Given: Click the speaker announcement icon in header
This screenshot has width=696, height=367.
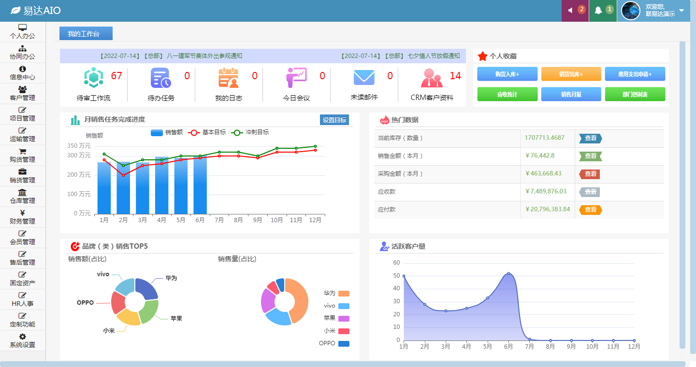Looking at the screenshot, I should pos(571,10).
